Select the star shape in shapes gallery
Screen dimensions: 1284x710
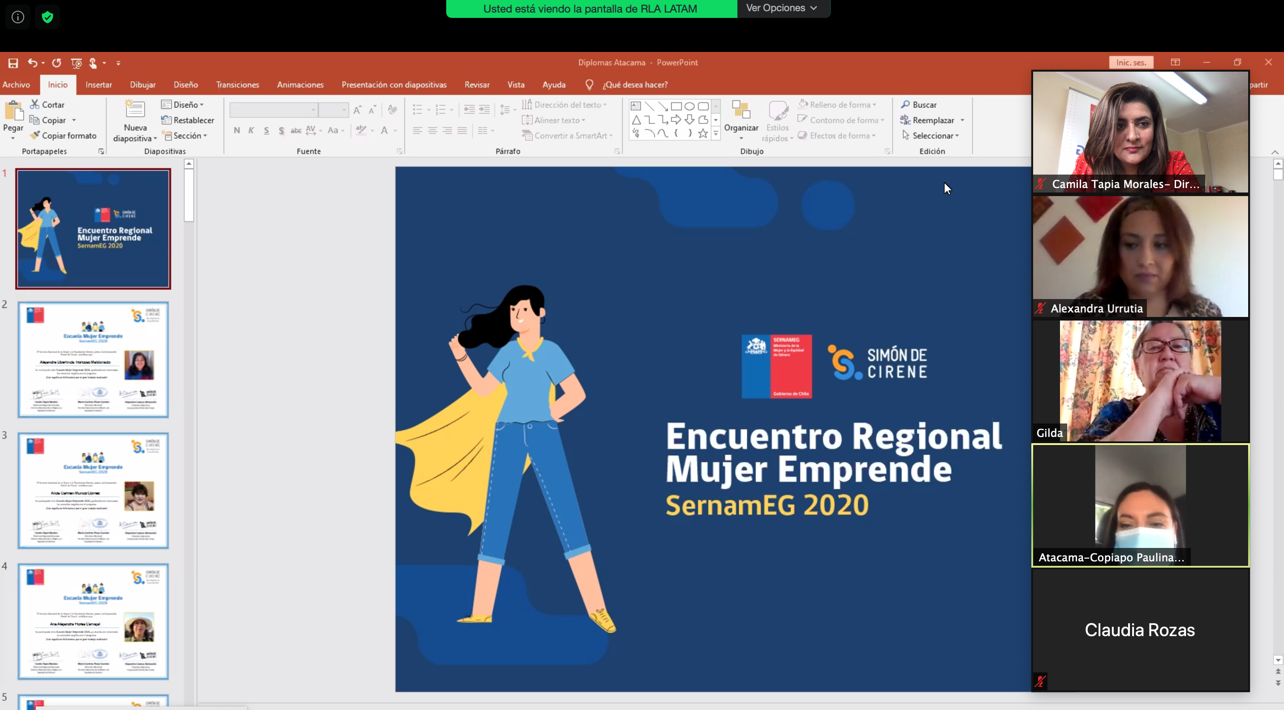tap(703, 133)
